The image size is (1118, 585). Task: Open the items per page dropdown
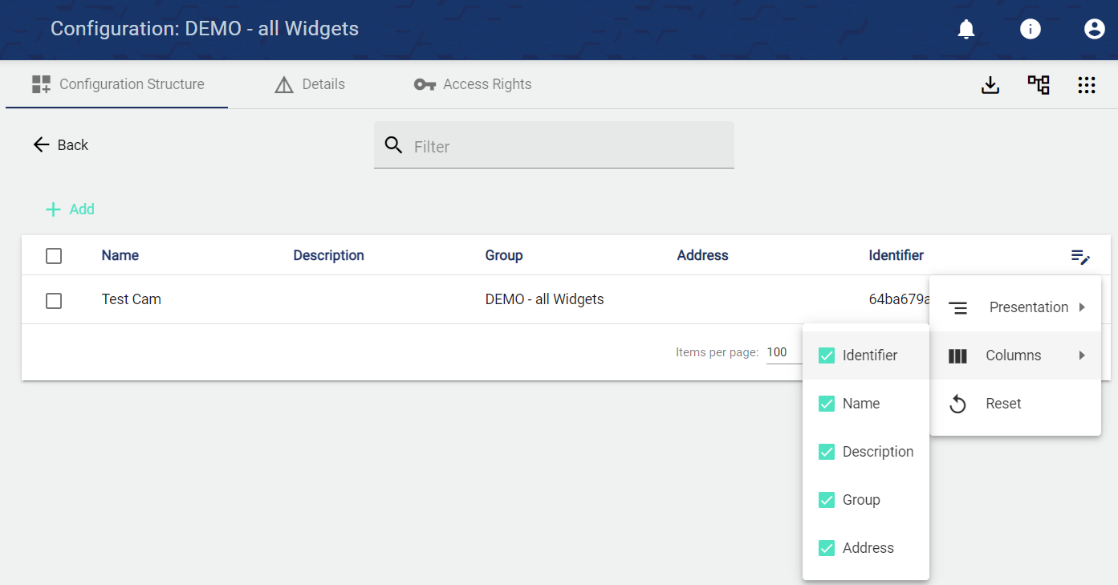783,352
